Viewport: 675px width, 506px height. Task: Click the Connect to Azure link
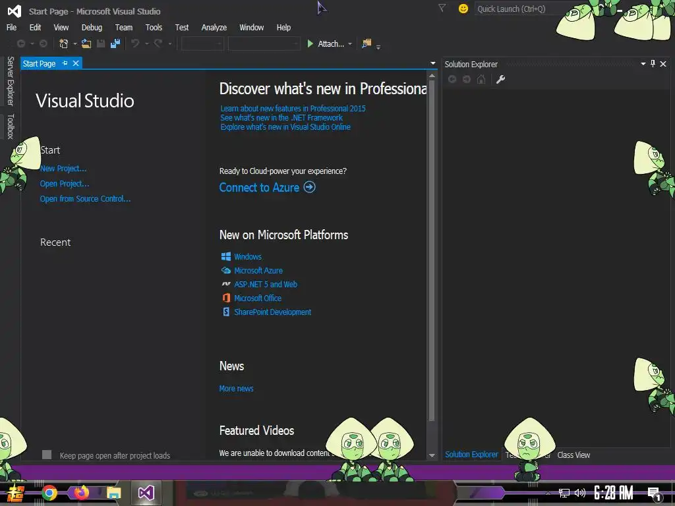coord(259,187)
